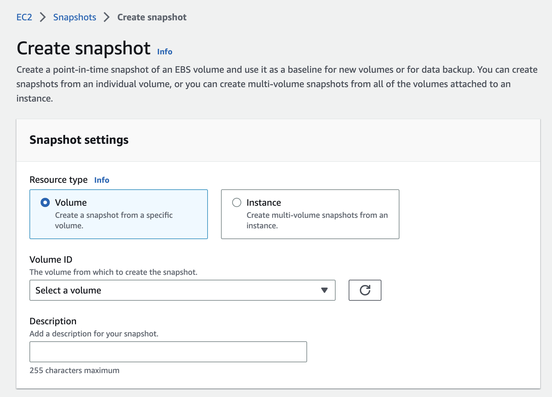Click the caret arrow in the volume selector
The height and width of the screenshot is (397, 552).
click(x=324, y=290)
